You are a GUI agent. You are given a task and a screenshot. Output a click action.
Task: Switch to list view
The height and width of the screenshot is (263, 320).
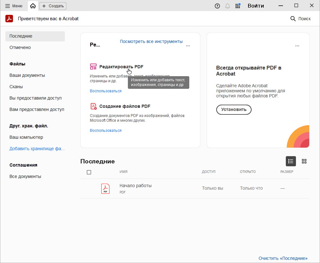point(291,162)
